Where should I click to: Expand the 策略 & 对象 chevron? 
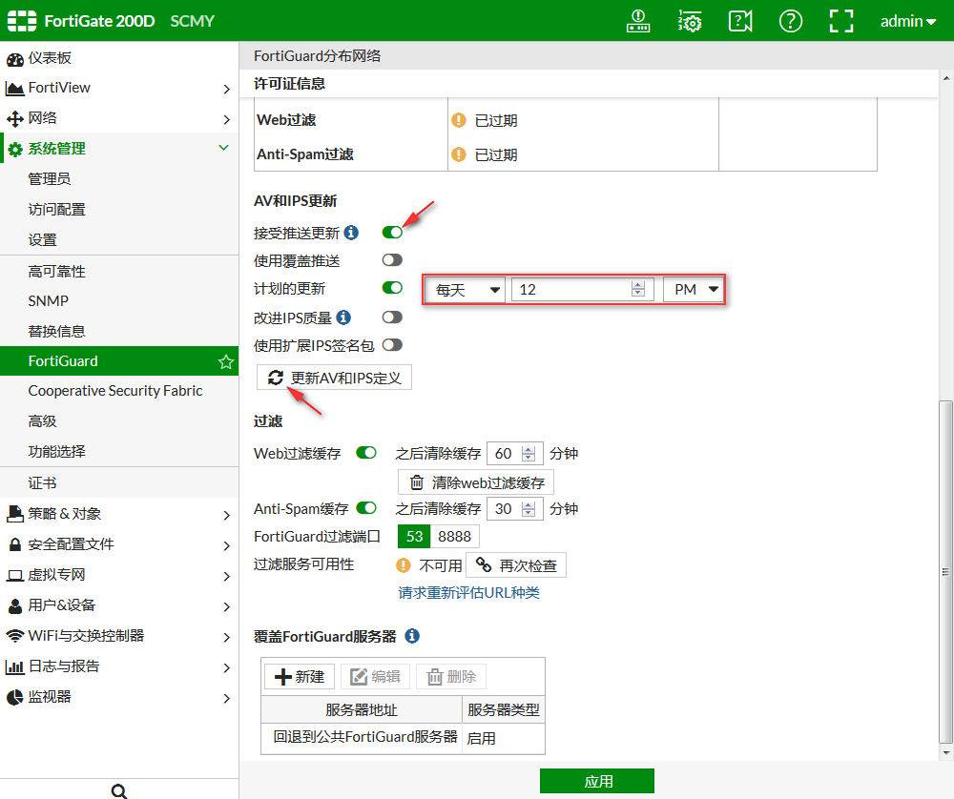[x=226, y=516]
